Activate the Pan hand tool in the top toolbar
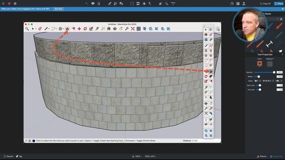This screenshot has height=160, width=285. coord(121,28)
